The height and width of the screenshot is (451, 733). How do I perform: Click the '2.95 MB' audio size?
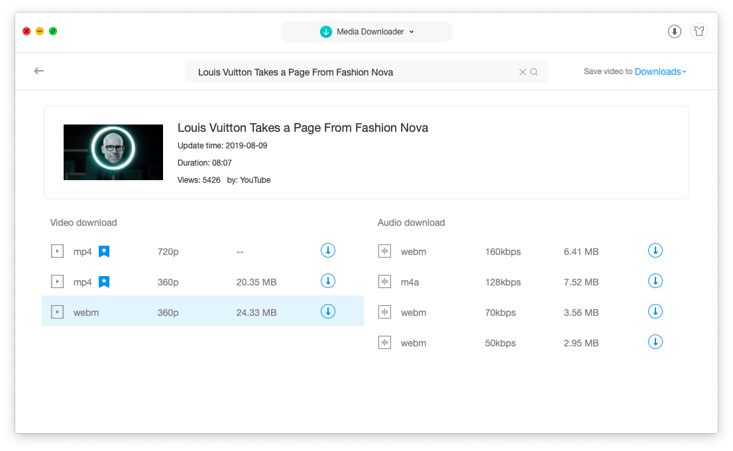tap(581, 343)
